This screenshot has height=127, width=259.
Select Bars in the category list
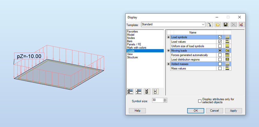pos(130,41)
